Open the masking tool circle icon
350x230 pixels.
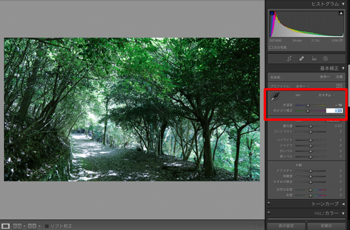(x=325, y=59)
